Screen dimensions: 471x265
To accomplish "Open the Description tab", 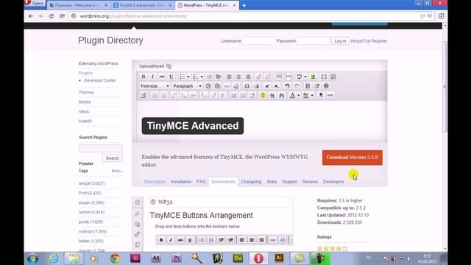I will pos(155,182).
